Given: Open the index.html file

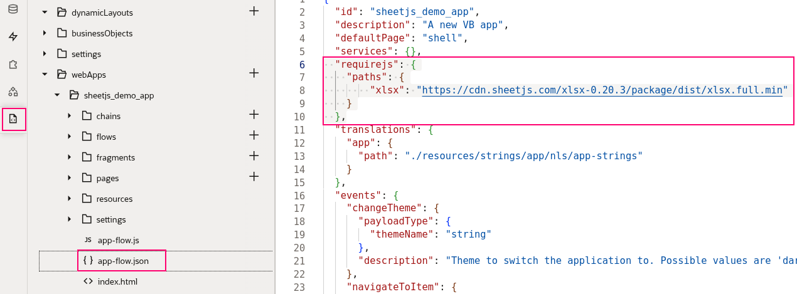Looking at the screenshot, I should coord(117,281).
